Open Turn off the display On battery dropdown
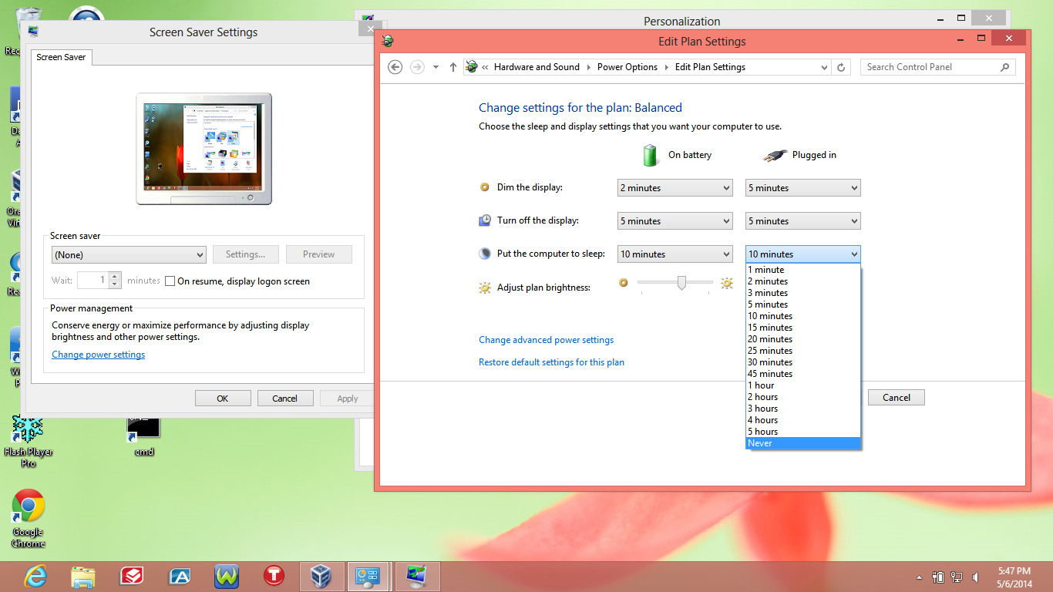Image resolution: width=1053 pixels, height=592 pixels. (x=675, y=220)
